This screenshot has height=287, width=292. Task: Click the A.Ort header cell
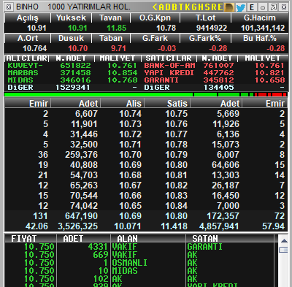pos(27,39)
